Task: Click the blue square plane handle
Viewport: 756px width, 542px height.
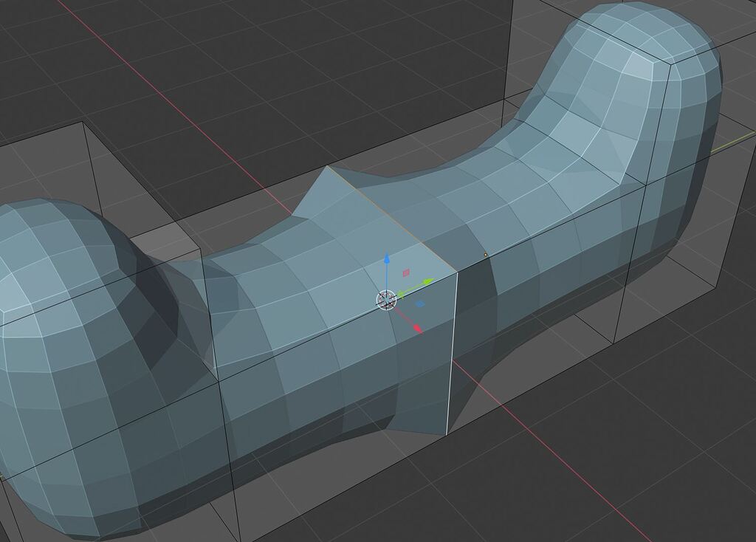Action: (420, 304)
